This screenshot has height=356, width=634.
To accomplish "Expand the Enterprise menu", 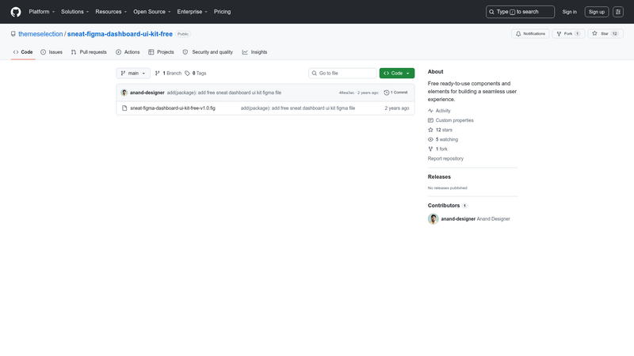I will [x=192, y=12].
